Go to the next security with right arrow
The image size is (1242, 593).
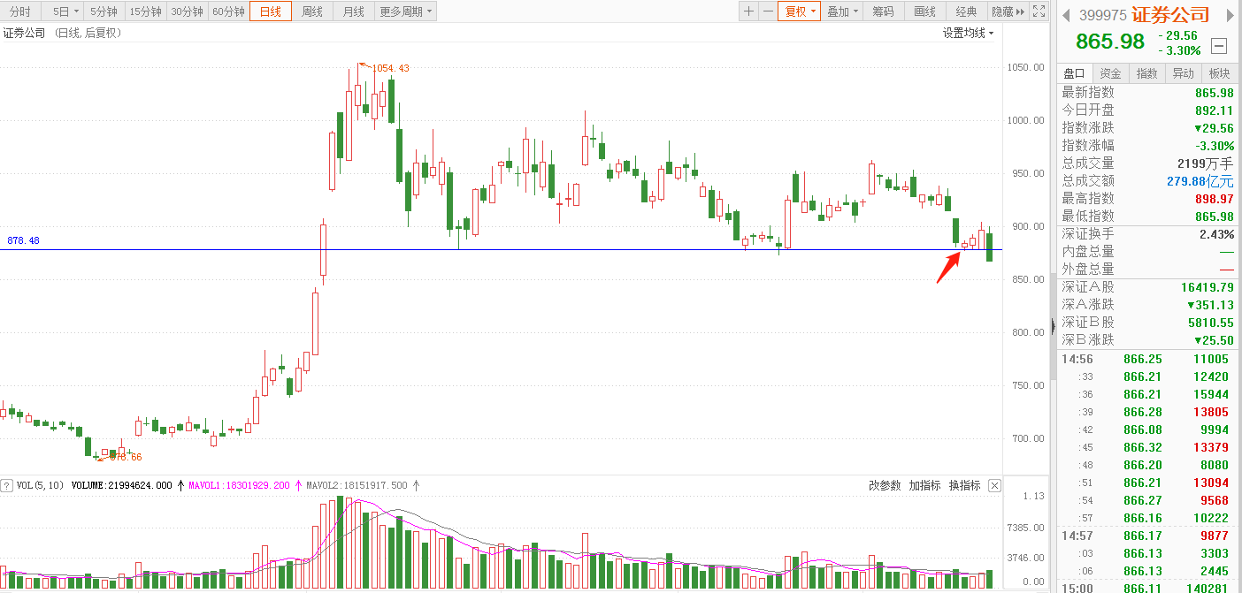pyautogui.click(x=1229, y=15)
